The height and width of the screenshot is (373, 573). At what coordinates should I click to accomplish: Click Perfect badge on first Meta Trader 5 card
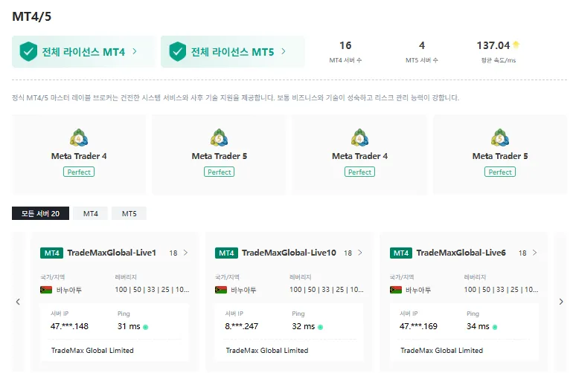coord(220,172)
